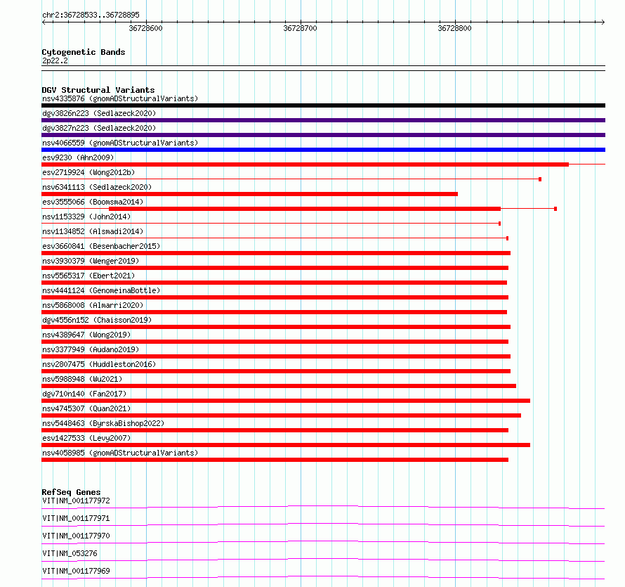Click the red bar under esv3660841
The image size is (625, 587).
tap(276, 253)
